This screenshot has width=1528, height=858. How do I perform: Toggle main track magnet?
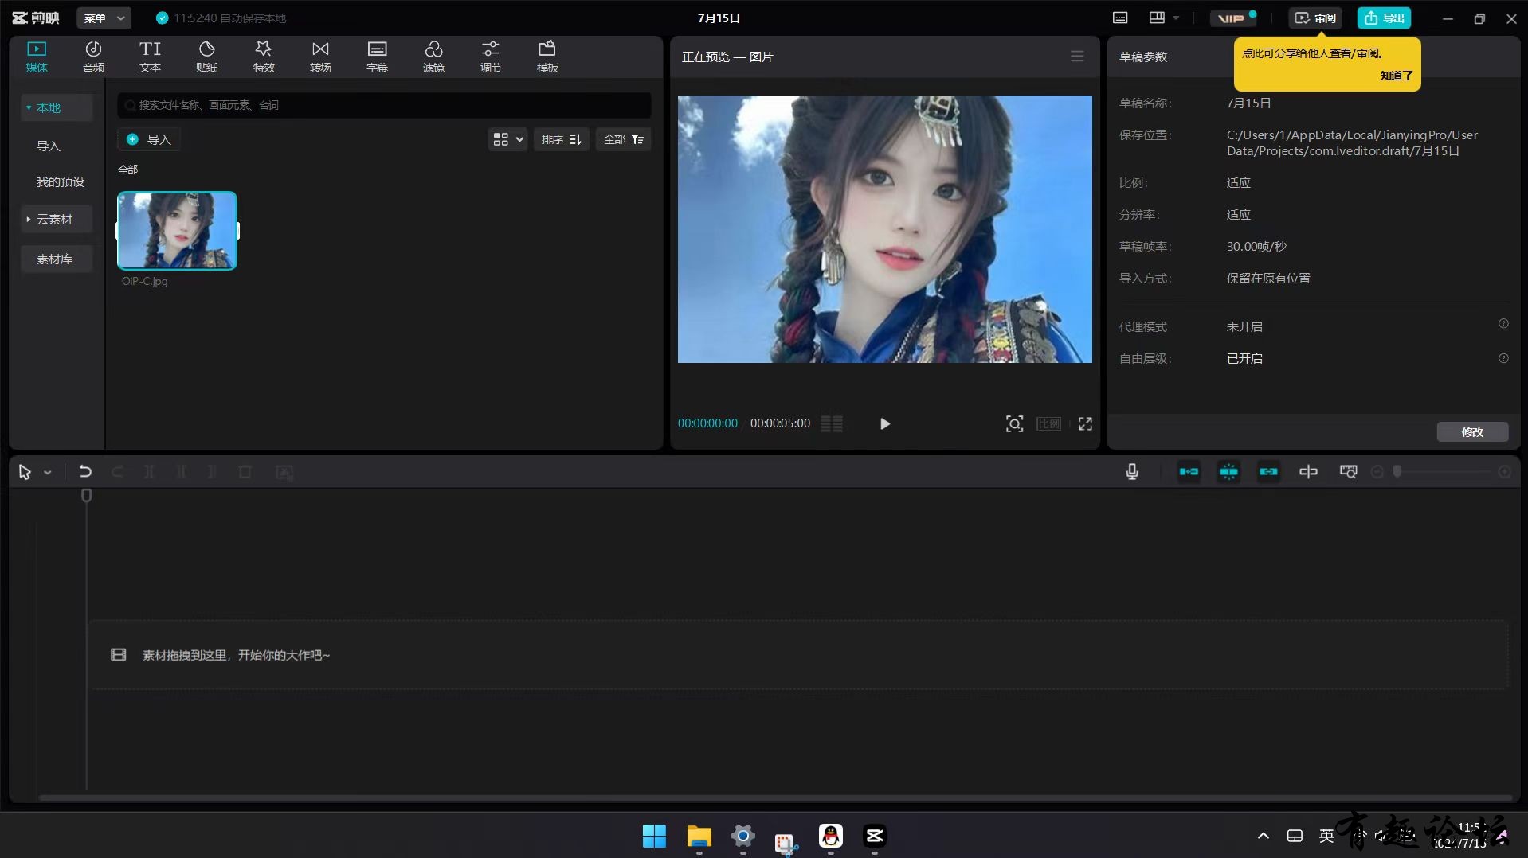[x=1189, y=472]
